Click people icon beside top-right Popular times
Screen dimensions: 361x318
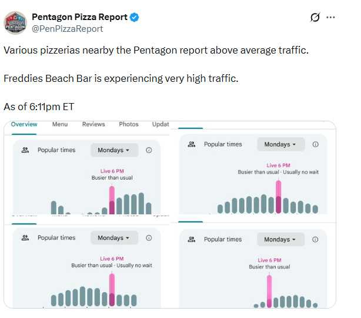click(x=191, y=144)
